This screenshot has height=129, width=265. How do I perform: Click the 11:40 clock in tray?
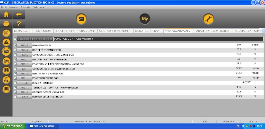pos(260,126)
